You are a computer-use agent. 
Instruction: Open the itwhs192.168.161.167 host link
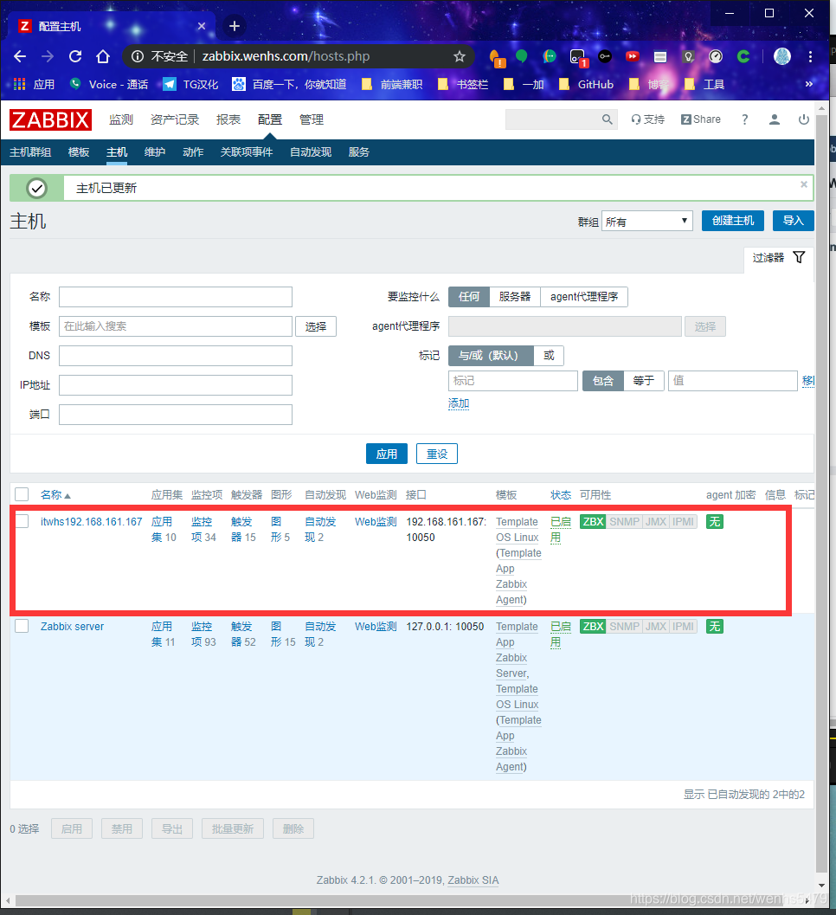pos(92,522)
